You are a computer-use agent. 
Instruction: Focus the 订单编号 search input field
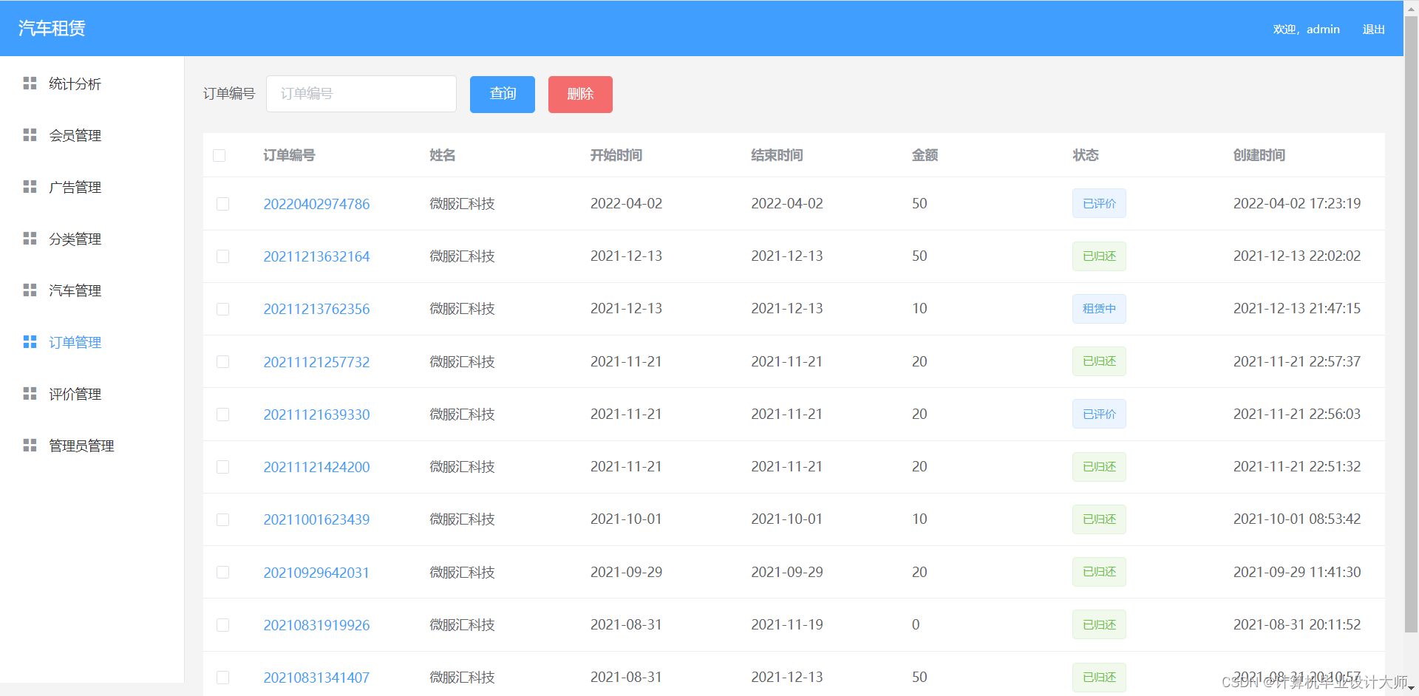pos(361,94)
